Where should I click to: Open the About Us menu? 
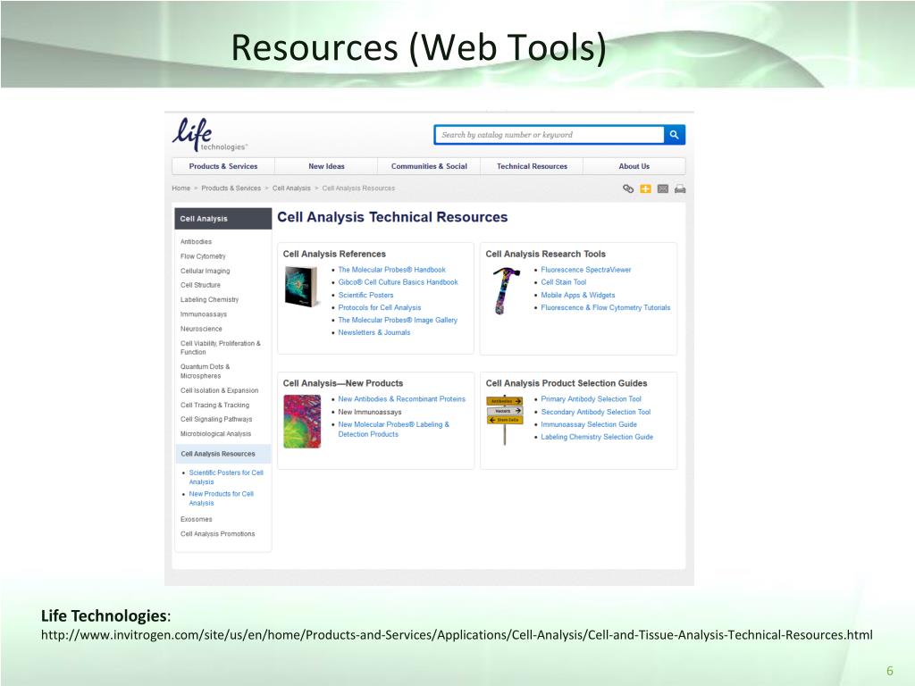pyautogui.click(x=634, y=166)
